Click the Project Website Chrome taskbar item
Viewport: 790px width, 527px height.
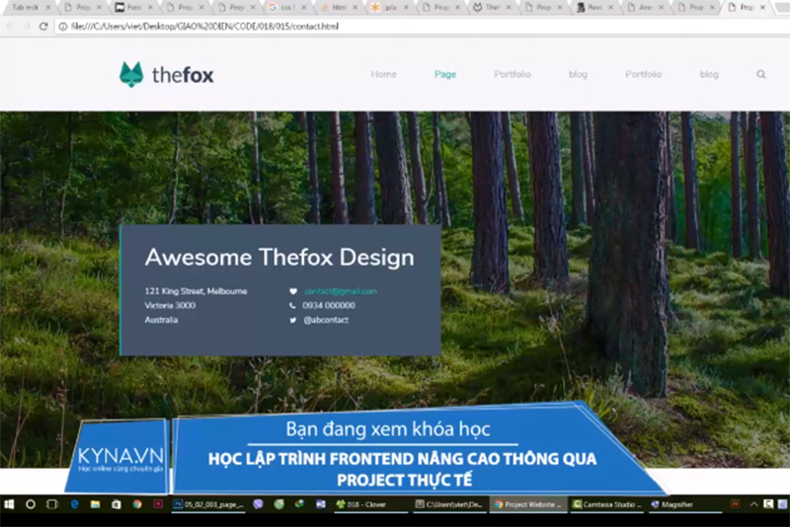[528, 504]
